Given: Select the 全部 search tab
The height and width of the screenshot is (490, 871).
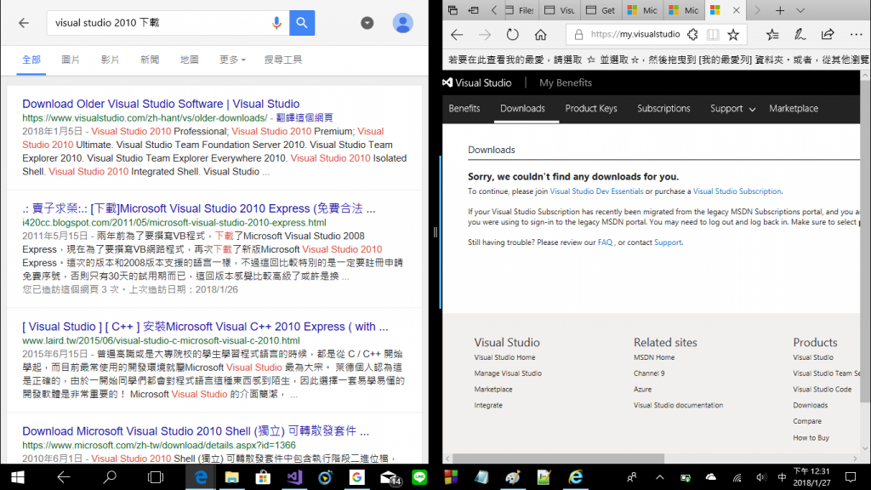Looking at the screenshot, I should (31, 60).
